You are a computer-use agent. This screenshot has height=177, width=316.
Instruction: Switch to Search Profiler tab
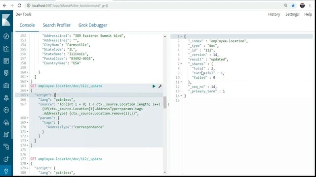point(57,25)
